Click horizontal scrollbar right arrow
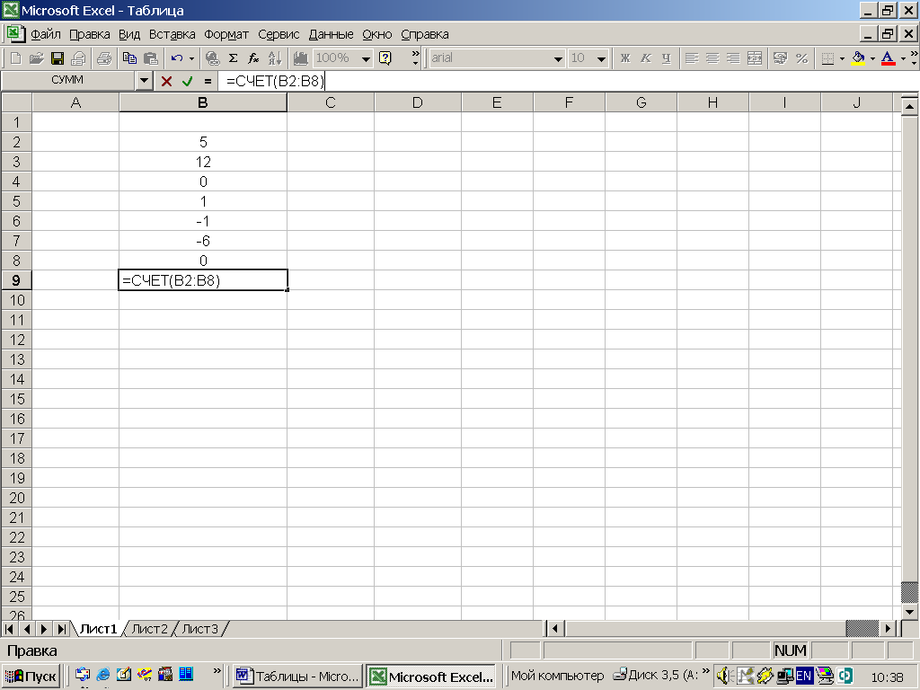Image resolution: width=920 pixels, height=690 pixels. coord(888,629)
